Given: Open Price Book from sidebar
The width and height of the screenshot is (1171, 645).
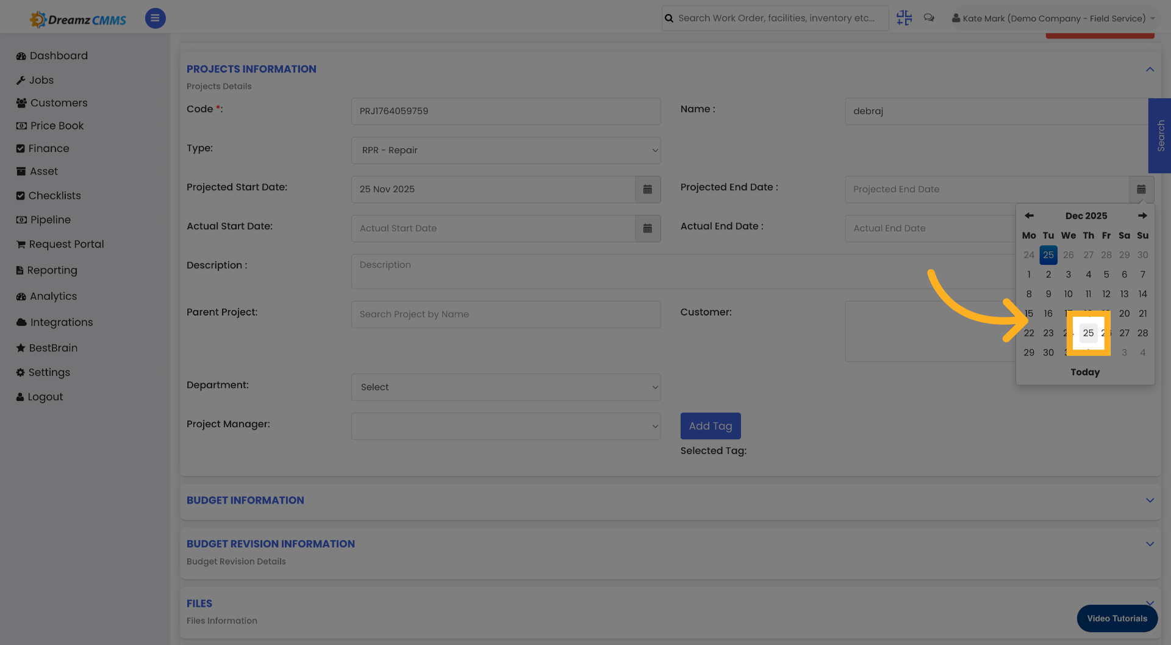Looking at the screenshot, I should click(x=50, y=126).
